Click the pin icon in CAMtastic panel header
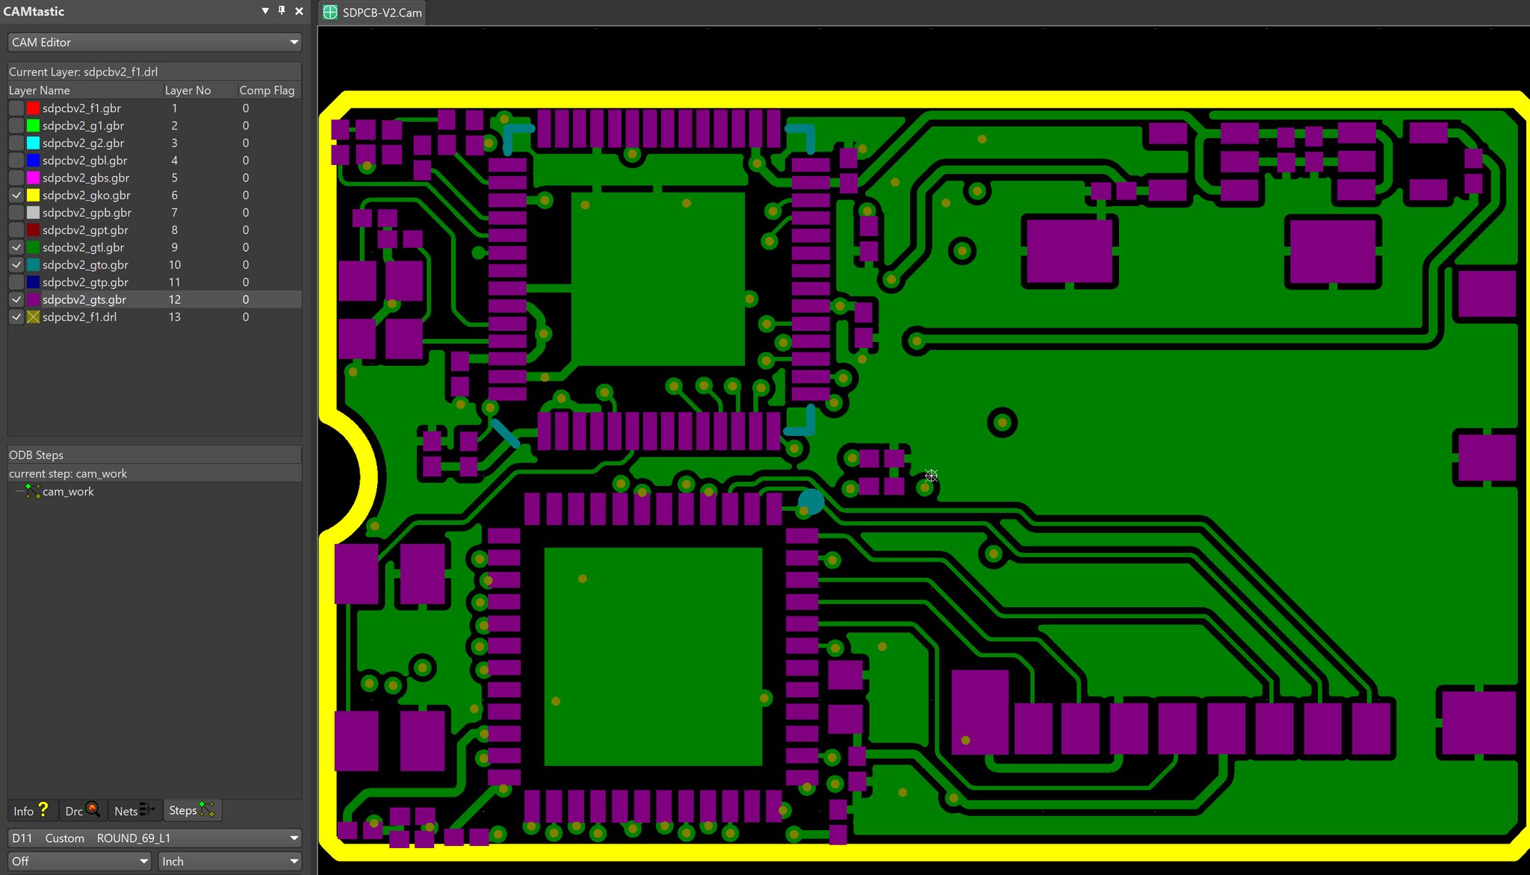Screen dimensions: 1530x875 point(282,10)
